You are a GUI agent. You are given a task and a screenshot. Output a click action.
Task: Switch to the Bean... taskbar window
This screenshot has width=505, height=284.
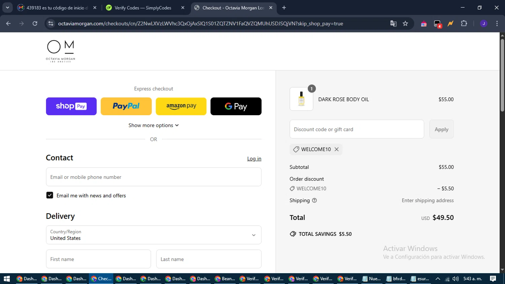(x=225, y=279)
